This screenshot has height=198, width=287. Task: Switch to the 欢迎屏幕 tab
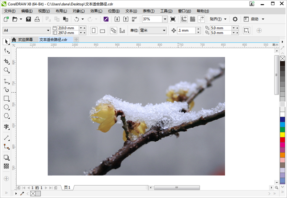point(23,40)
